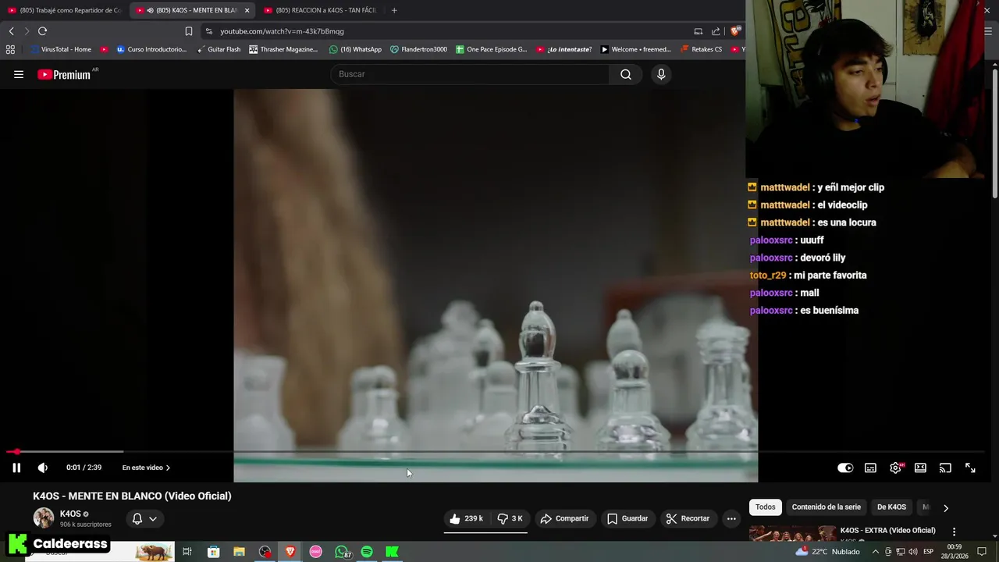Open the Retakes CS bookmark

pyautogui.click(x=701, y=49)
